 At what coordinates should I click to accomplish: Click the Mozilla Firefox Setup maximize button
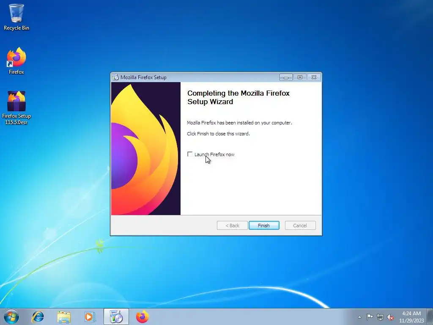point(300,77)
